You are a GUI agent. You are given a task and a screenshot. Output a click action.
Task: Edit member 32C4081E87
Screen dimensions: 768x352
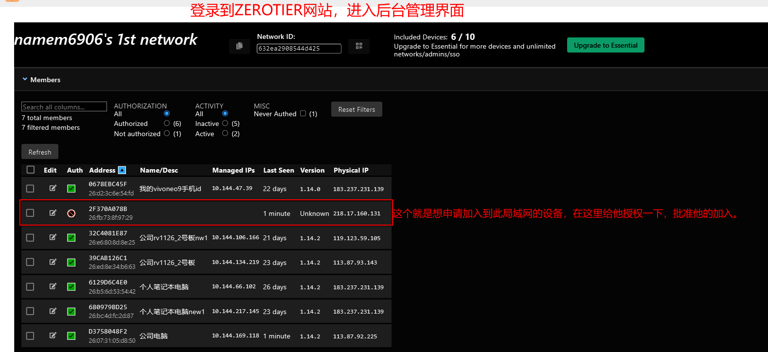(x=53, y=237)
